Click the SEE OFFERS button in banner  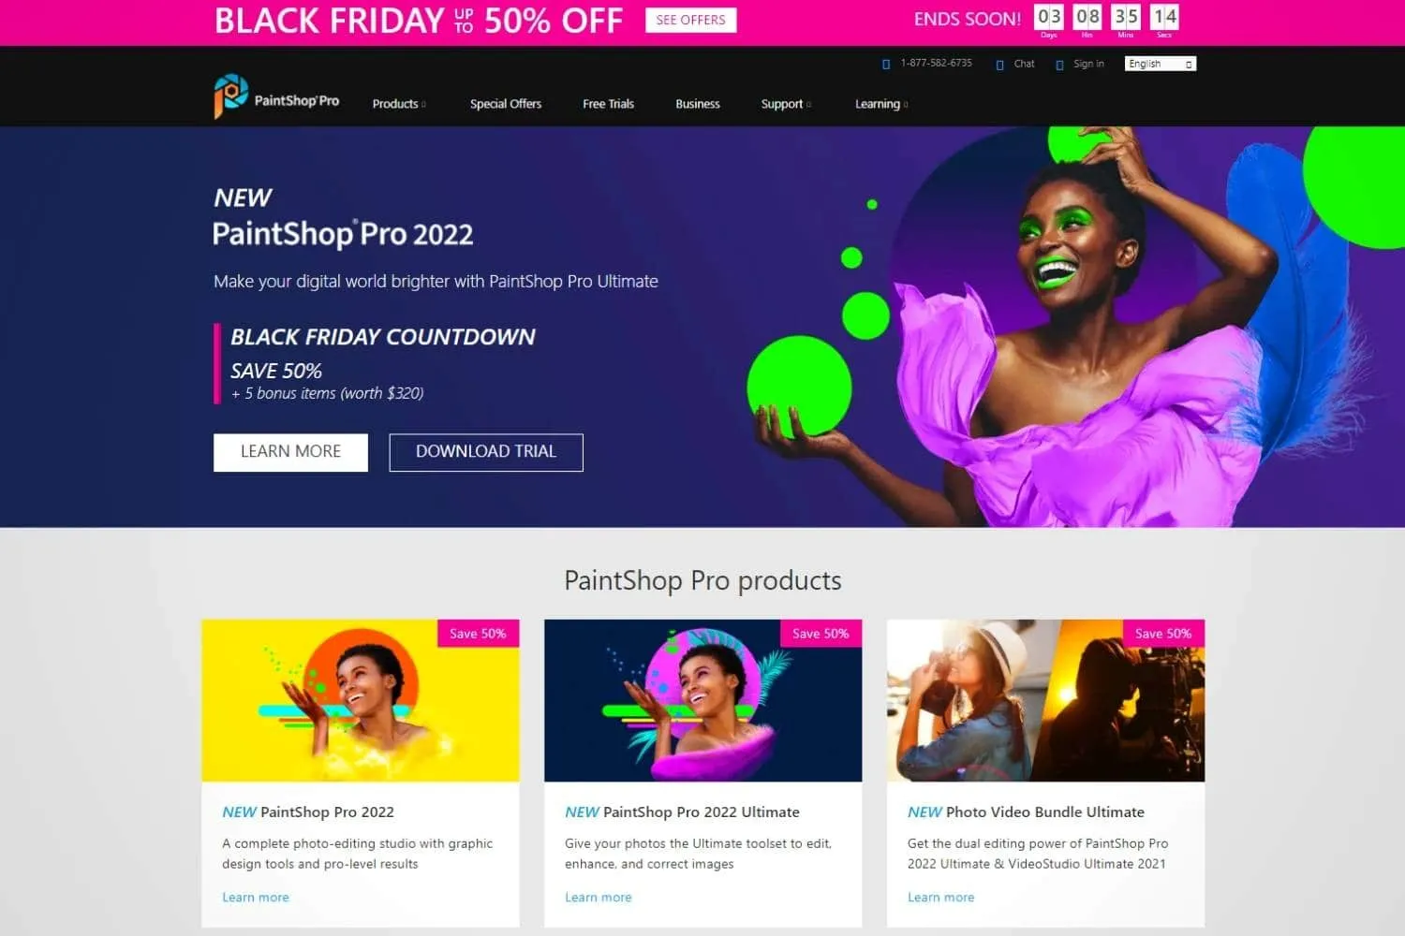click(x=690, y=20)
